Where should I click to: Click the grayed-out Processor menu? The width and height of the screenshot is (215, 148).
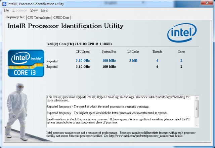pyautogui.click(x=19, y=10)
